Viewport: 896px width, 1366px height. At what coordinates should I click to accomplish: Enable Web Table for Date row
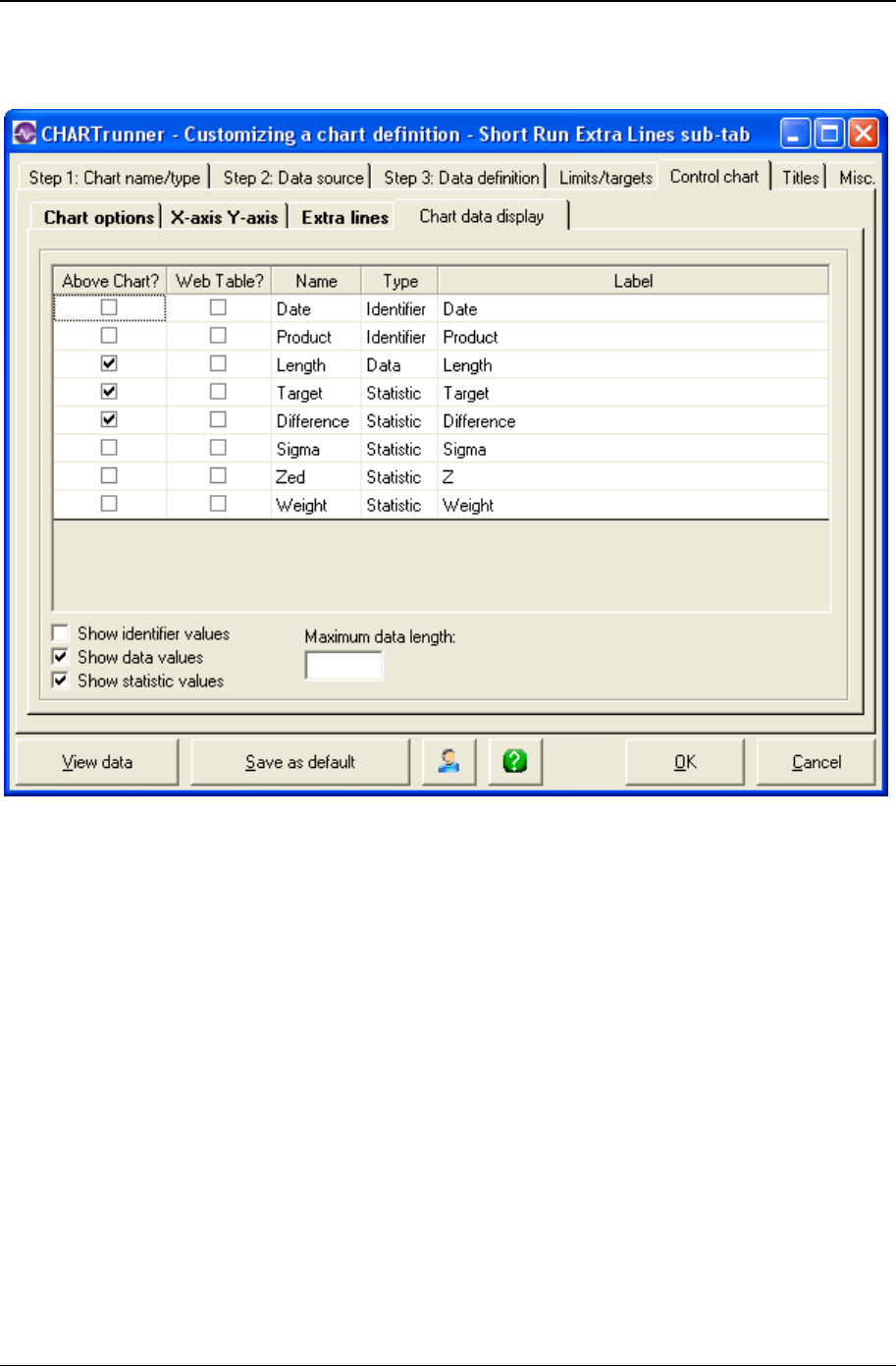pyautogui.click(x=218, y=307)
